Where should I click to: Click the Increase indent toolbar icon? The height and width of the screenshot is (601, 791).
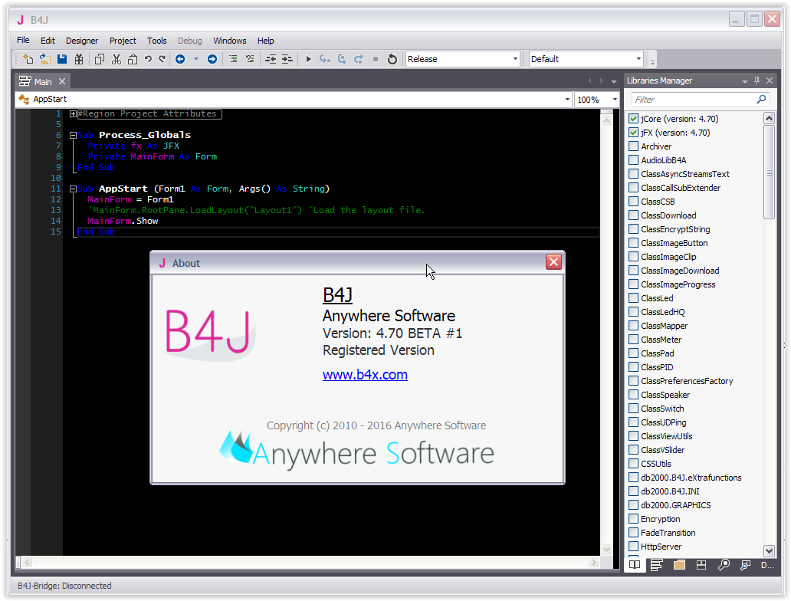coord(287,59)
